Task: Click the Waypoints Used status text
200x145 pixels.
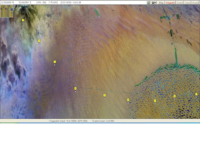Action: click(68, 121)
